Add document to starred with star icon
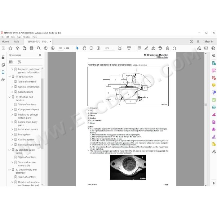 (x=11, y=48)
